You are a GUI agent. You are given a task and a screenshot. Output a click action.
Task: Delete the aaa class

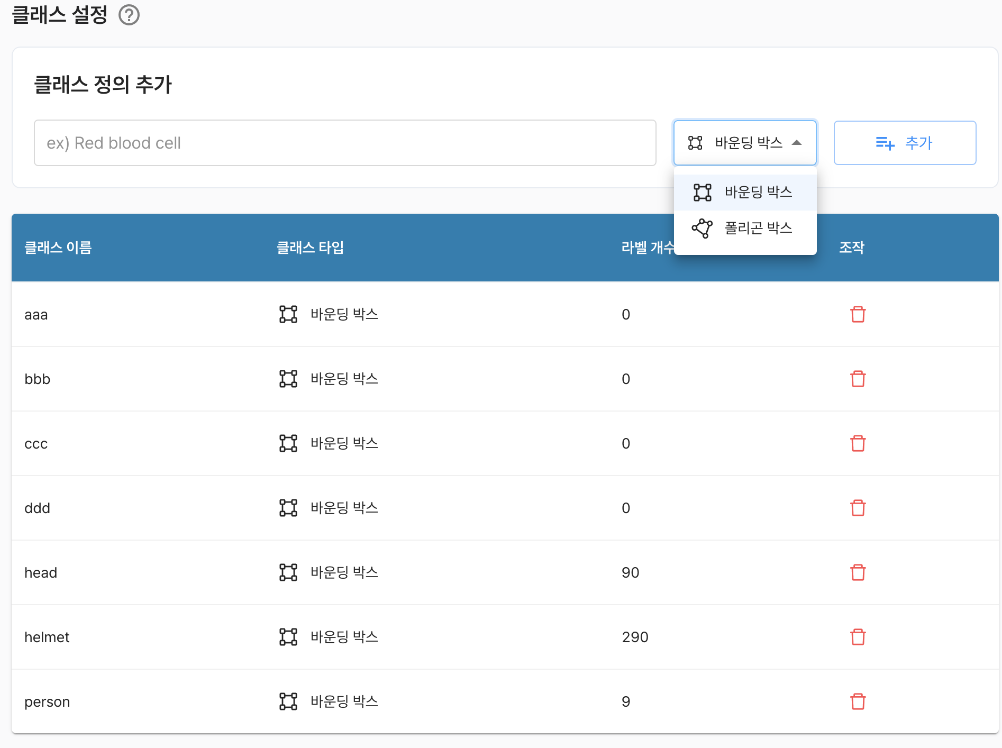[858, 314]
